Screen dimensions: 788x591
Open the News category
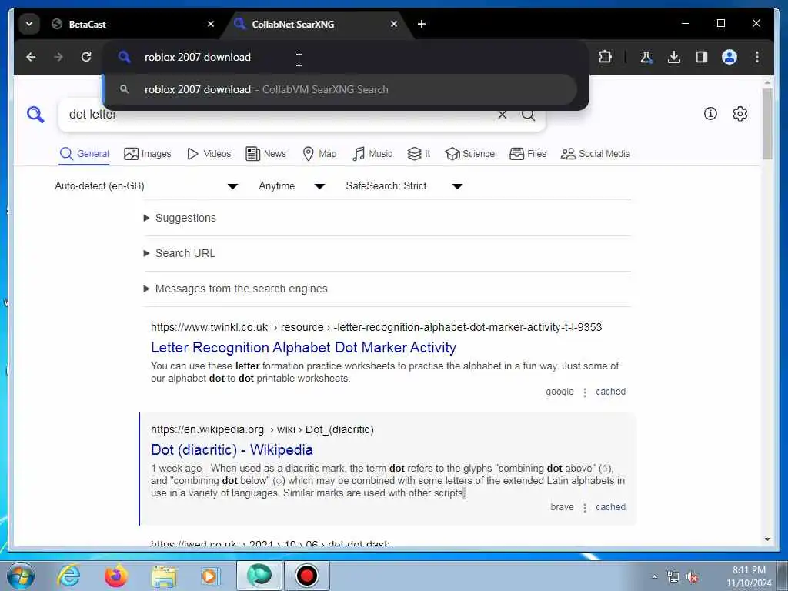(x=265, y=154)
